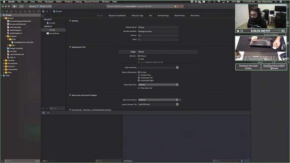
Task: Show the Issue navigator
Action: [20, 11]
